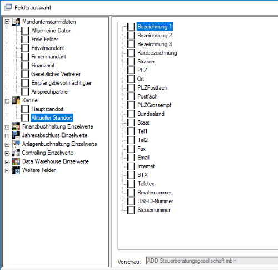Select the Mandantenstammdaten tree label

[x=49, y=22]
